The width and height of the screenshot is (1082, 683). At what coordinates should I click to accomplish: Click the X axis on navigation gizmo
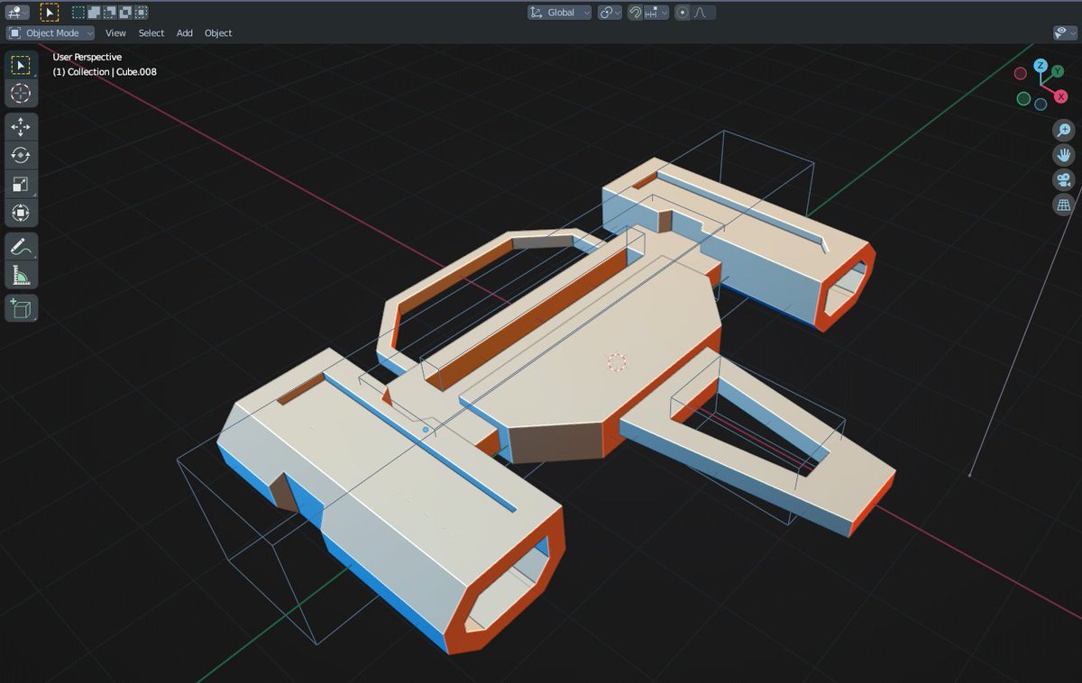[x=1061, y=96]
